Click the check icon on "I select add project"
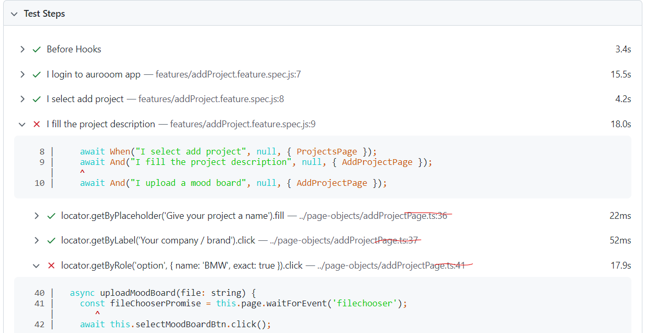This screenshot has width=645, height=333. [37, 99]
